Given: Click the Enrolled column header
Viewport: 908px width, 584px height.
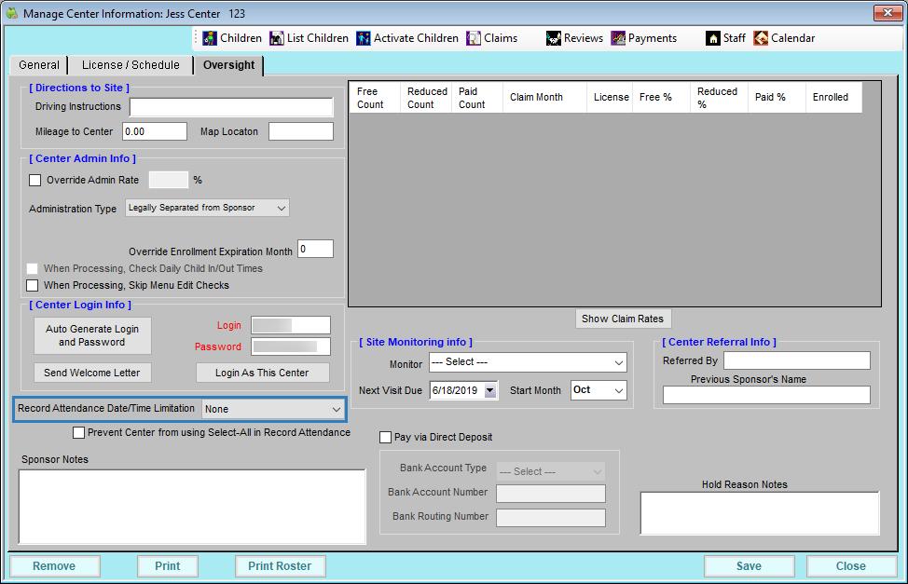Looking at the screenshot, I should (x=833, y=97).
